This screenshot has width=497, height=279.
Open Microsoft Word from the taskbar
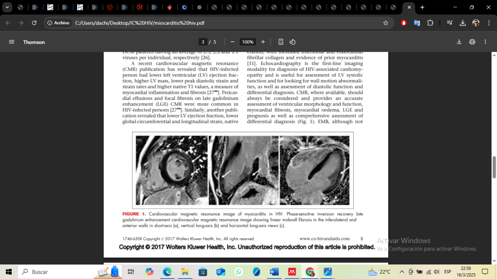274,272
